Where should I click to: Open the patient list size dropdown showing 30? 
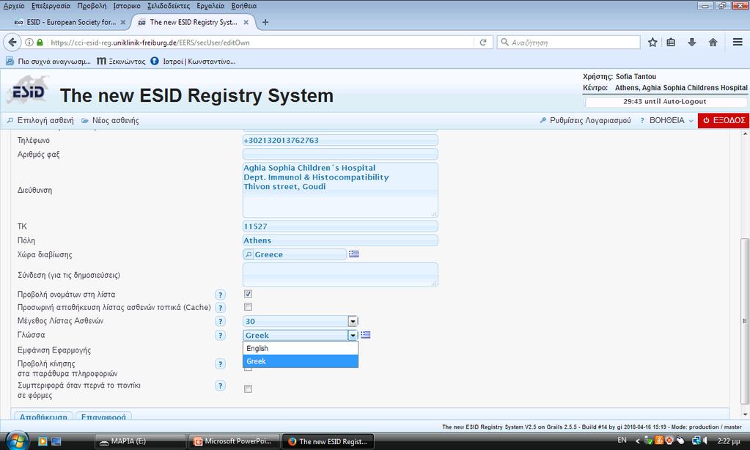[x=301, y=321]
